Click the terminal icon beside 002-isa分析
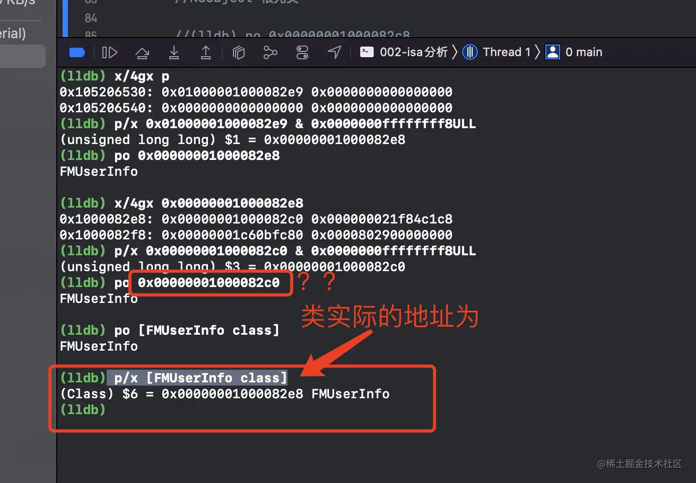The width and height of the screenshot is (696, 483). pos(367,52)
